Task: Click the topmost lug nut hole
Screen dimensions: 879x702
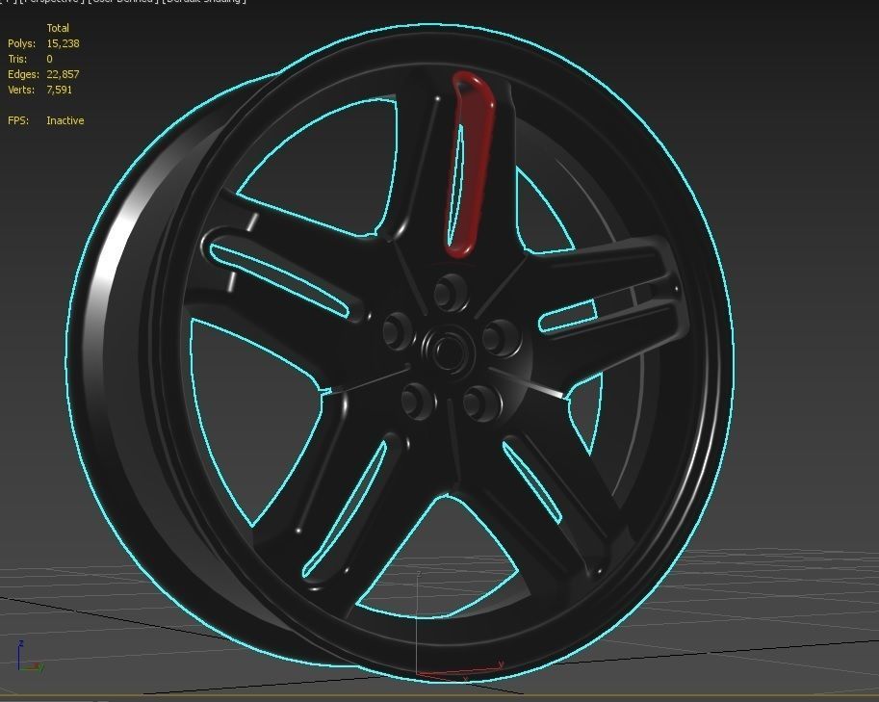Action: pos(452,293)
